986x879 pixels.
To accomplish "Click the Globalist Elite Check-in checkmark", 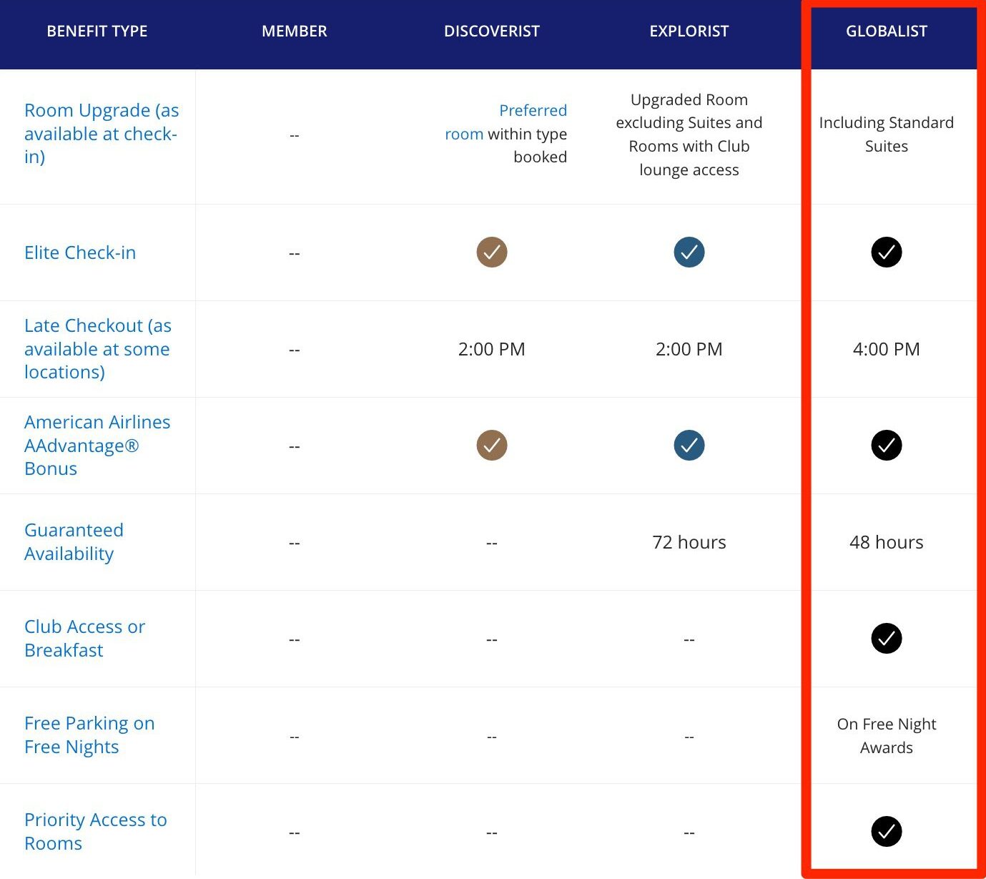I will pos(887,252).
